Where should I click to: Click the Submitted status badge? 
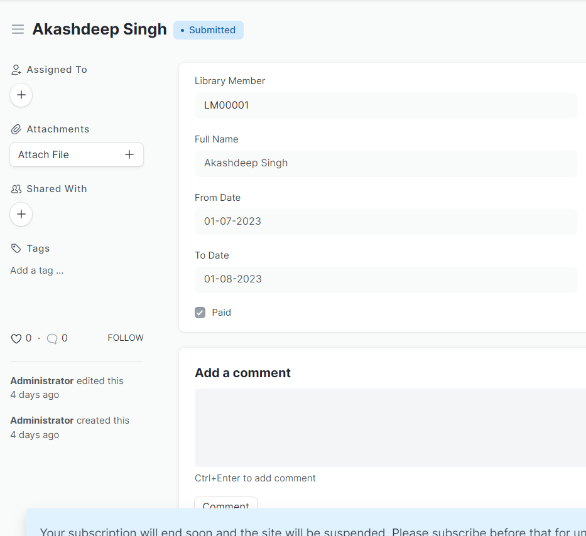pyautogui.click(x=208, y=29)
